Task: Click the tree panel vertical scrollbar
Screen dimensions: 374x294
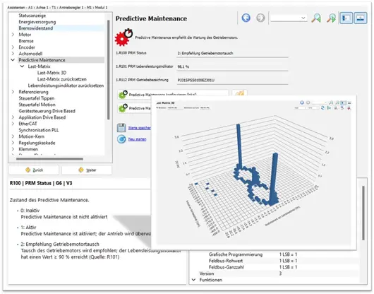Action: (109, 70)
